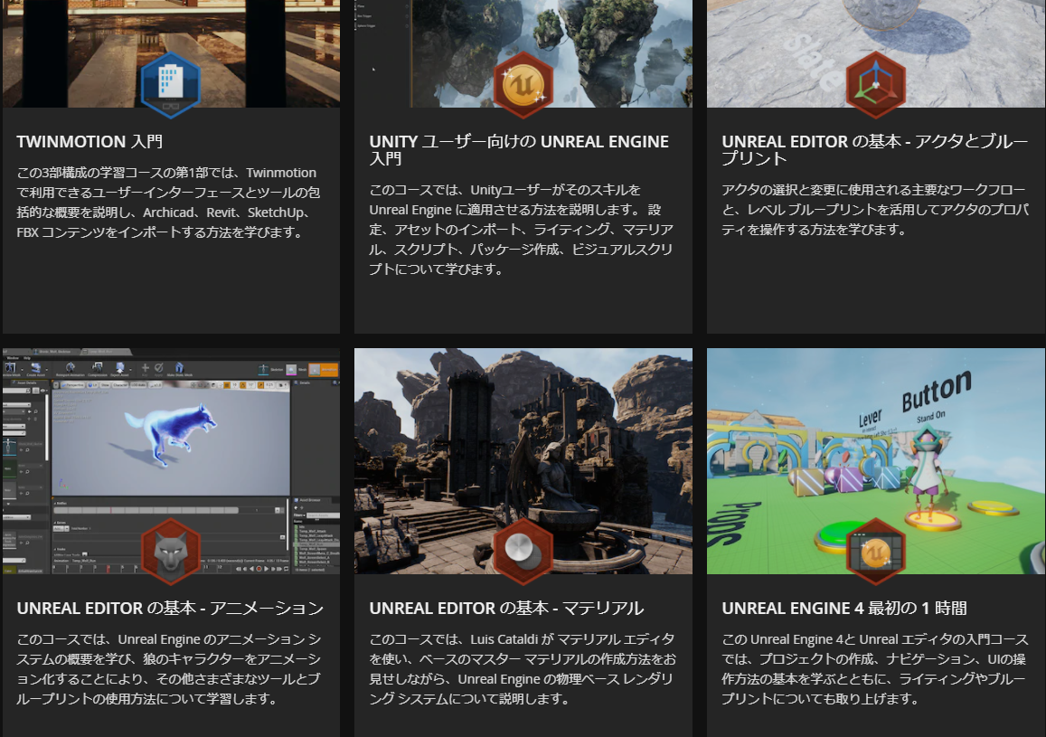
Task: Click the Twinmotion building badge icon
Action: coord(171,85)
